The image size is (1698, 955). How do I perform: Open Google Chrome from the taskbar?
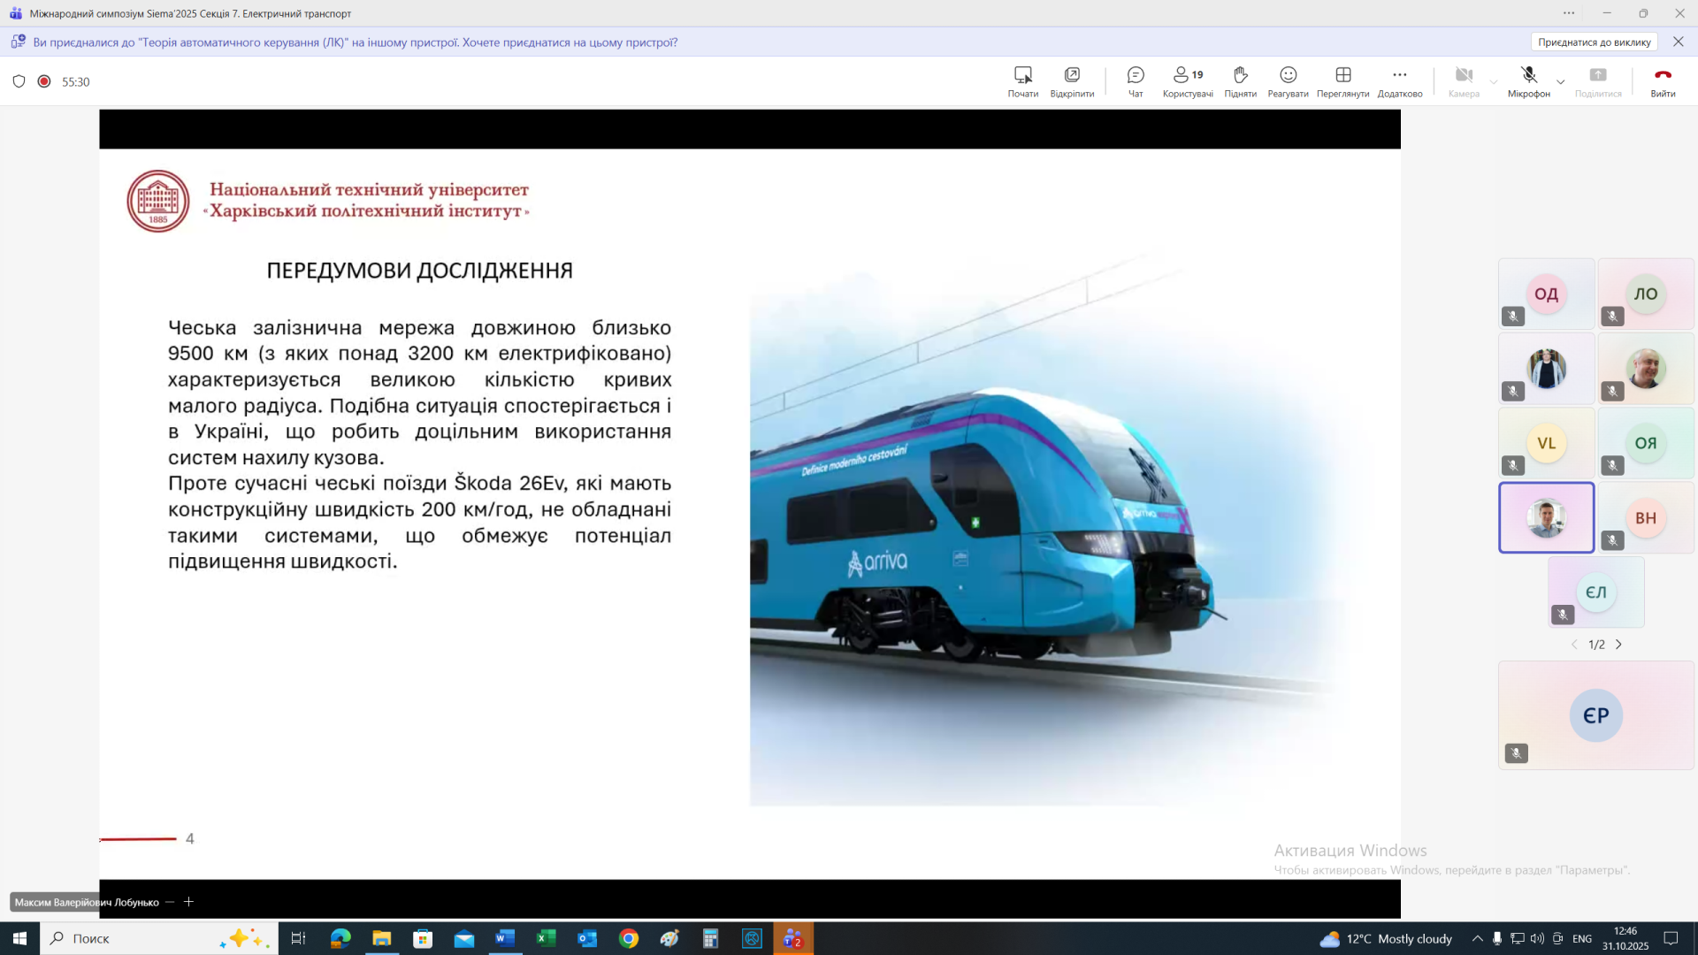pyautogui.click(x=629, y=938)
